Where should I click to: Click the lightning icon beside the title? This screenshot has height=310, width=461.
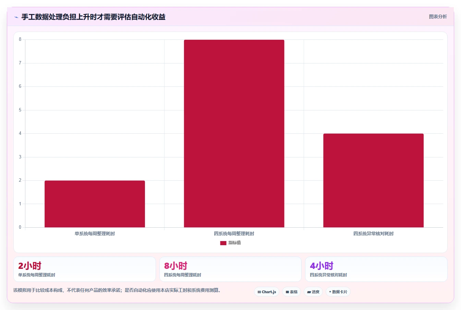point(16,17)
